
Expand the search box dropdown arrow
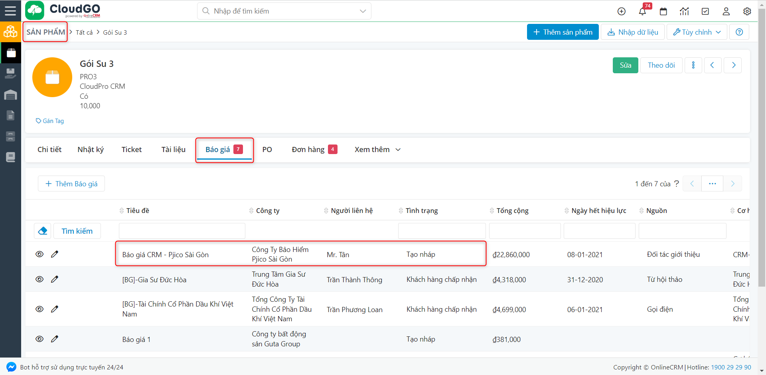pos(363,11)
